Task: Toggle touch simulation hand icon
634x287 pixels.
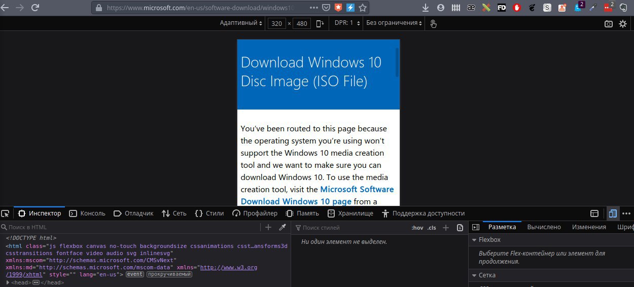Action: tap(433, 23)
